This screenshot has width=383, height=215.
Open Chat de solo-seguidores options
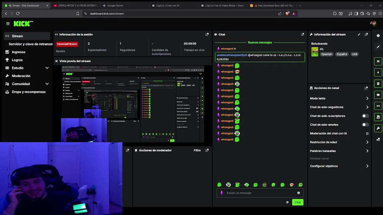coord(339,107)
